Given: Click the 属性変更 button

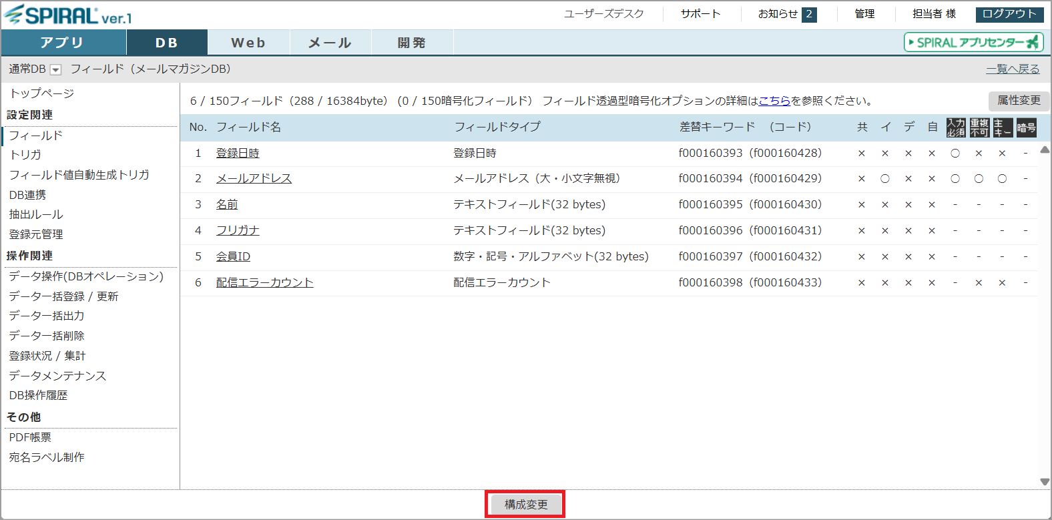Looking at the screenshot, I should [1019, 100].
